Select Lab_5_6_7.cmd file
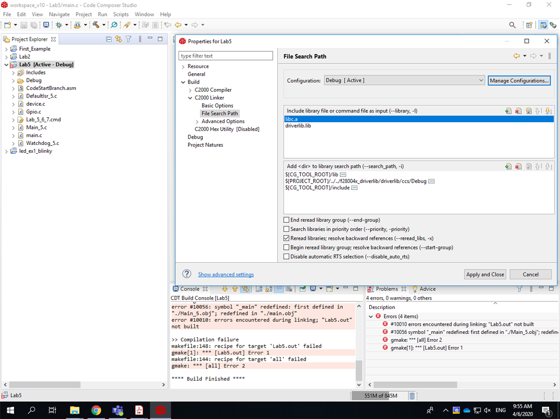The image size is (560, 419). coord(43,120)
